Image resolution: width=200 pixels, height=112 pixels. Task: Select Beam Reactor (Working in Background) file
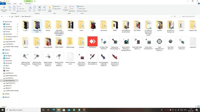(x=126, y=44)
